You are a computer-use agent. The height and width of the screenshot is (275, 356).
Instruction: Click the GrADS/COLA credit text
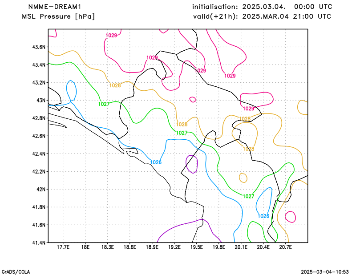16,272
